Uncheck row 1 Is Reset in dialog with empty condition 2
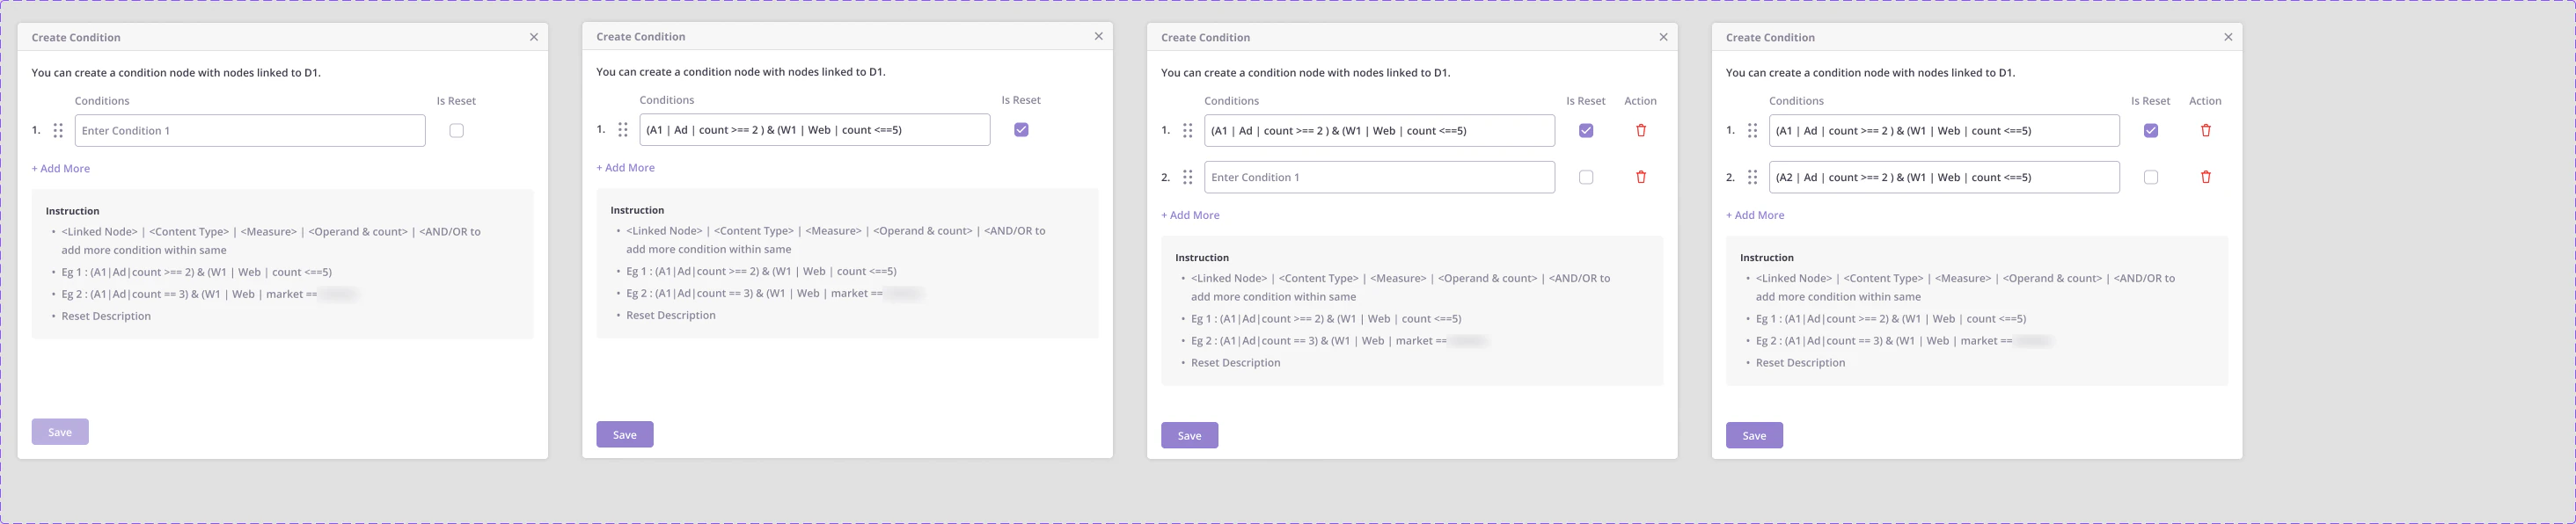The width and height of the screenshot is (2576, 524). click(x=1586, y=130)
